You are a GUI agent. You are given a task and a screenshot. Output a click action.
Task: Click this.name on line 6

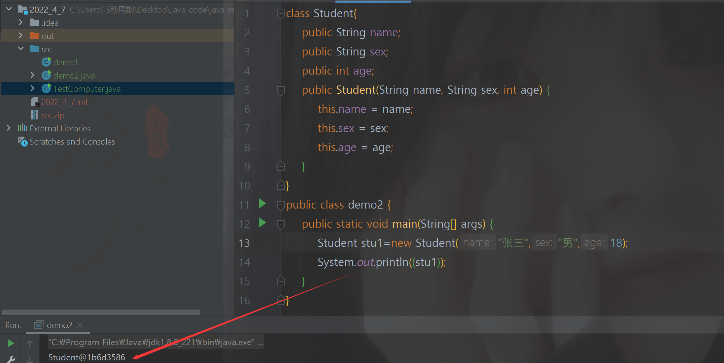click(x=342, y=109)
